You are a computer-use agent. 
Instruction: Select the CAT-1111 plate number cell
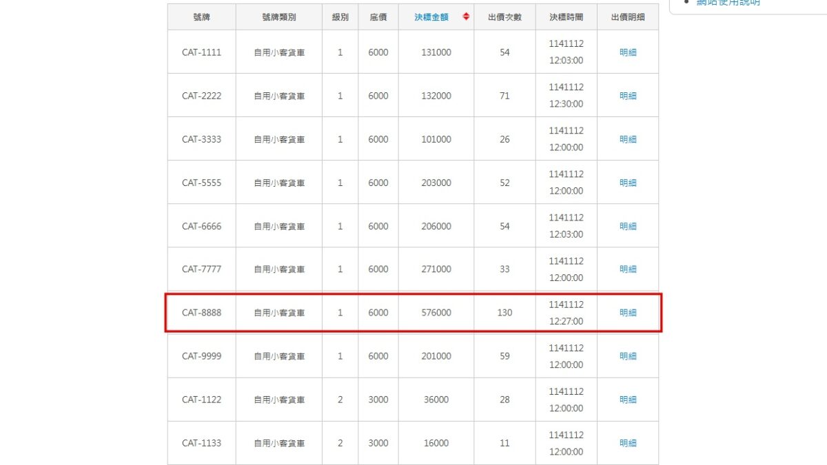point(201,52)
